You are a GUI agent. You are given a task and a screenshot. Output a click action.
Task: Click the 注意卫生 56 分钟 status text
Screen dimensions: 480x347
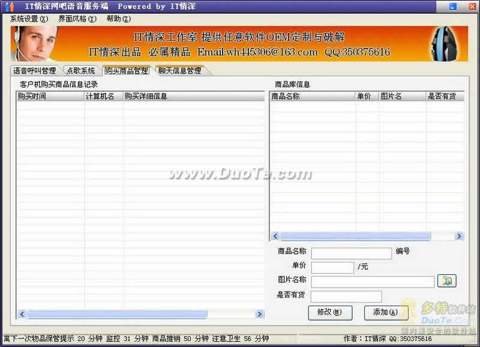click(x=241, y=339)
